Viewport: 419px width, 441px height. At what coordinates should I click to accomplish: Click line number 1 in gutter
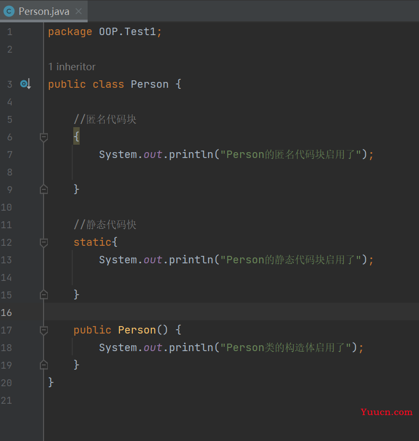click(10, 32)
